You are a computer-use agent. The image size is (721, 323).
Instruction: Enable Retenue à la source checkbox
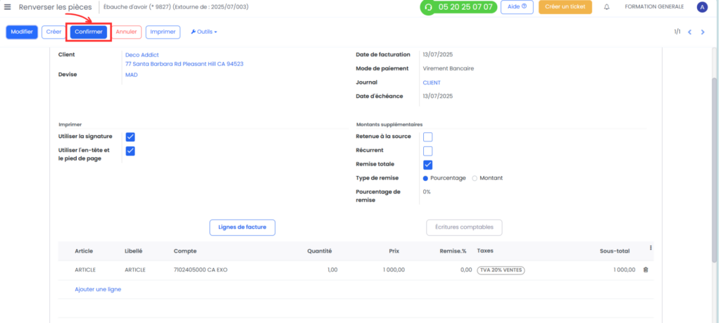tap(427, 137)
